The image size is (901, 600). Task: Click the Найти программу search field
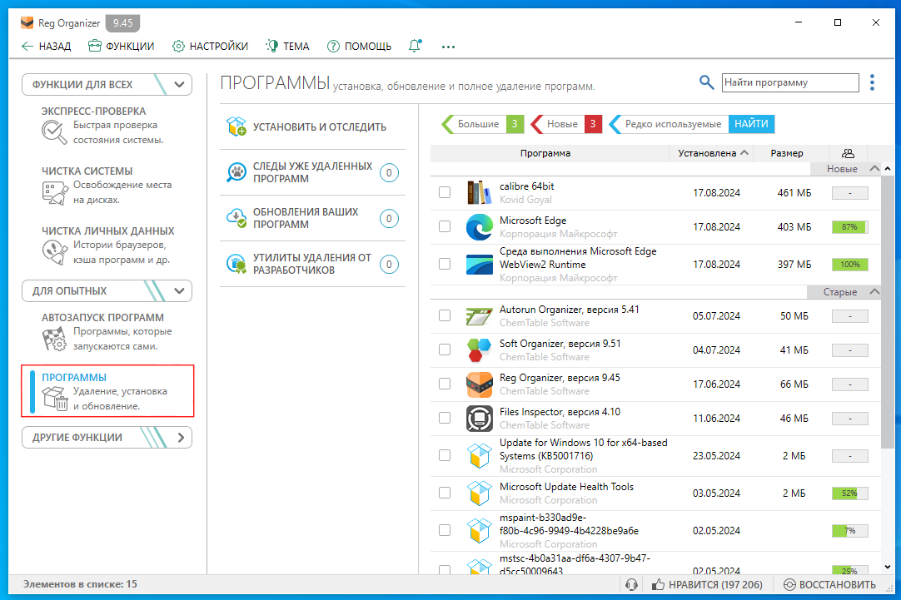pyautogui.click(x=789, y=82)
